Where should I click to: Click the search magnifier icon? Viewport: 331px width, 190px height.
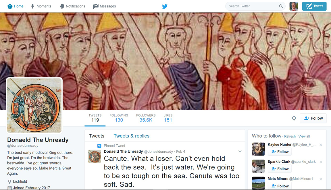[281, 6]
